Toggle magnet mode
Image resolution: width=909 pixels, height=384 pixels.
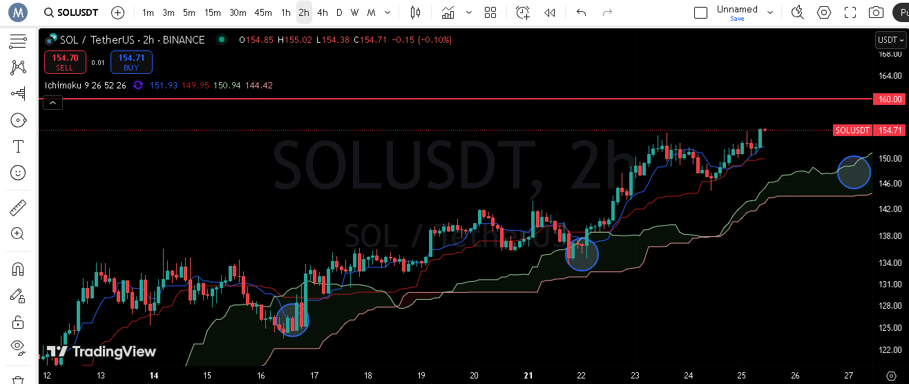[x=18, y=269]
